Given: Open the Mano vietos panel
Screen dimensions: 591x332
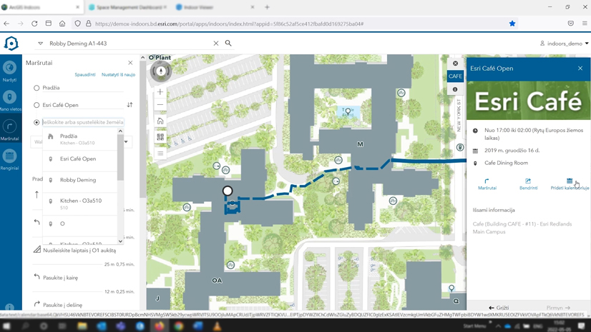Looking at the screenshot, I should (x=9, y=100).
